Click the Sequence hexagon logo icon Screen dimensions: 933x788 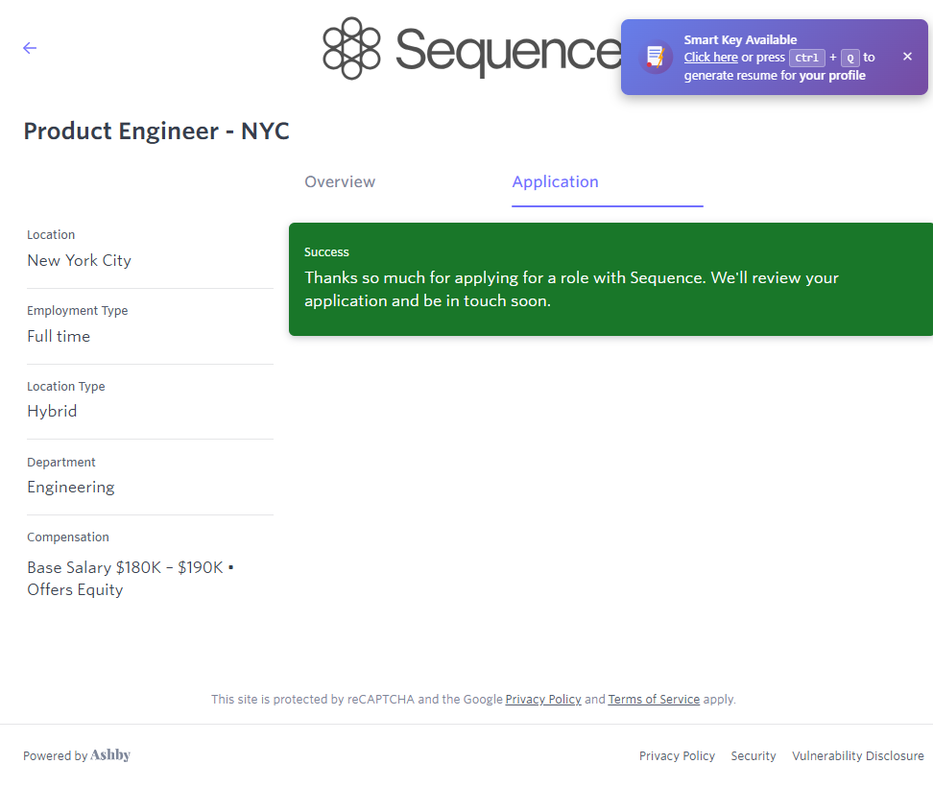pos(351,48)
